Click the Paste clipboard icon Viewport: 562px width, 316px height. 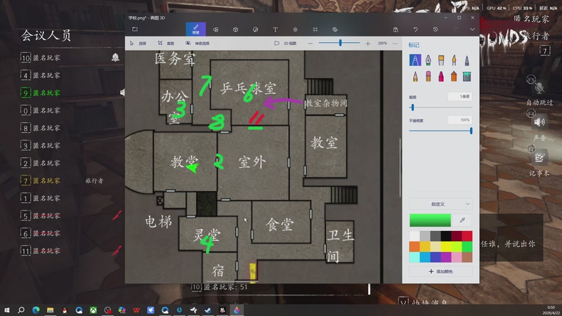click(x=396, y=29)
